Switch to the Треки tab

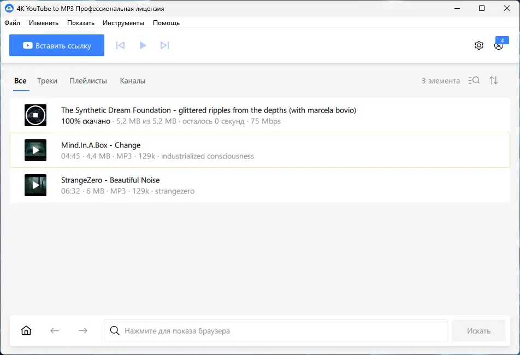(47, 81)
